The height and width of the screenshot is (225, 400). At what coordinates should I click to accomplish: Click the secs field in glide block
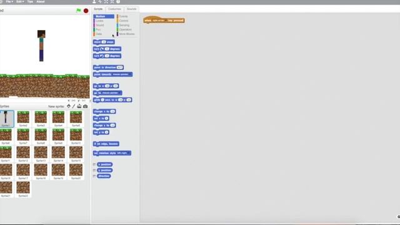tap(102, 100)
